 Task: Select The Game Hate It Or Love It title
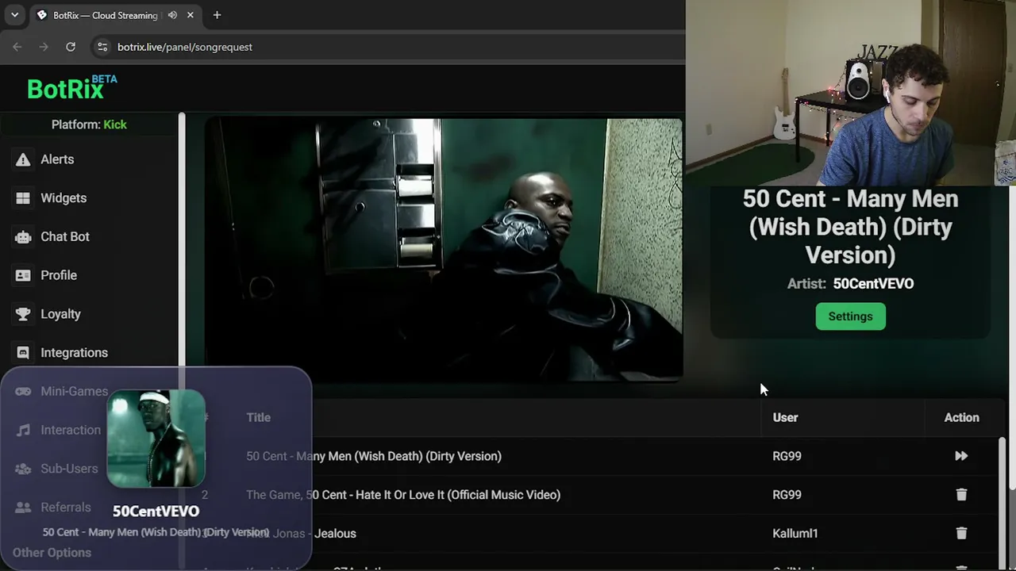click(x=403, y=495)
